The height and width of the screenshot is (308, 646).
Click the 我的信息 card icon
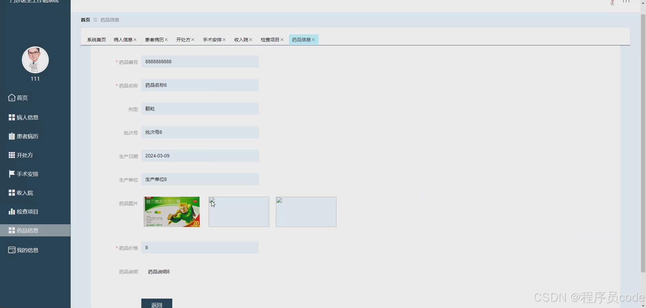tap(12, 250)
